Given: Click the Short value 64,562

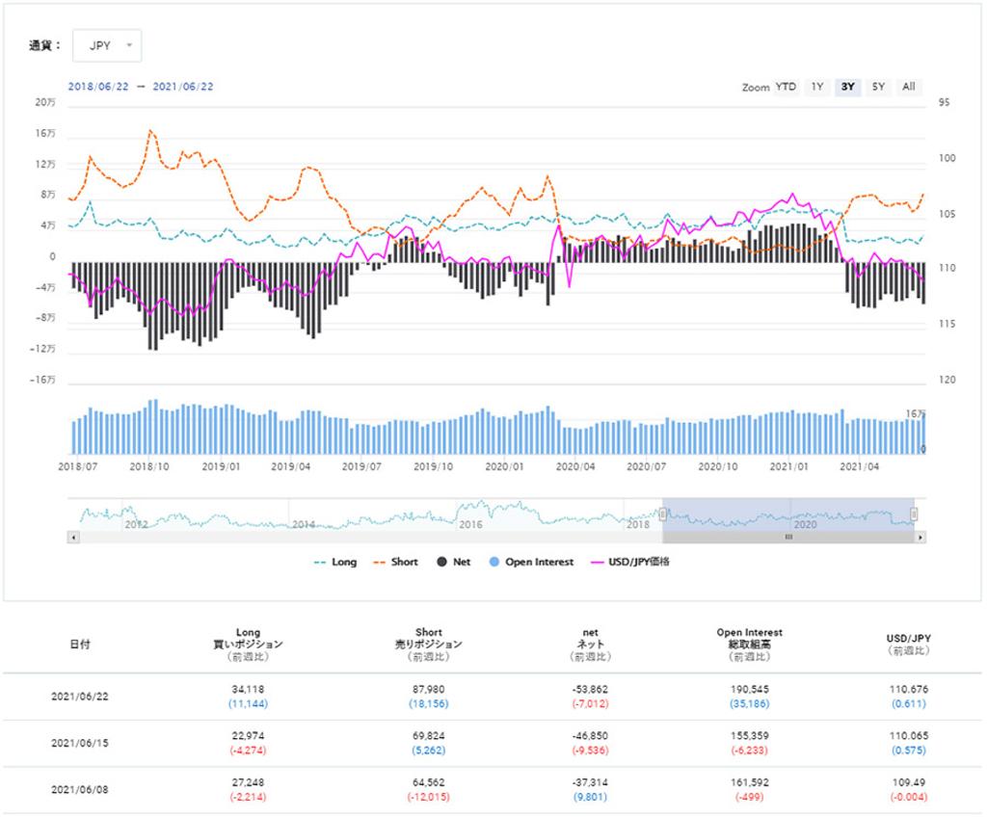Looking at the screenshot, I should (429, 783).
